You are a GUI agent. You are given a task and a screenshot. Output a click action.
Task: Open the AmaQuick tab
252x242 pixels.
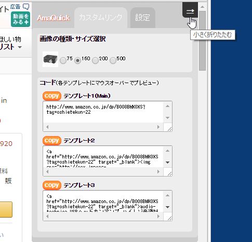54,18
